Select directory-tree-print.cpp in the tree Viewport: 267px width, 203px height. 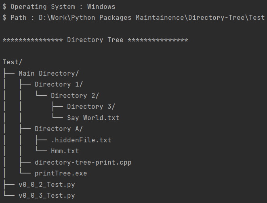coord(83,162)
